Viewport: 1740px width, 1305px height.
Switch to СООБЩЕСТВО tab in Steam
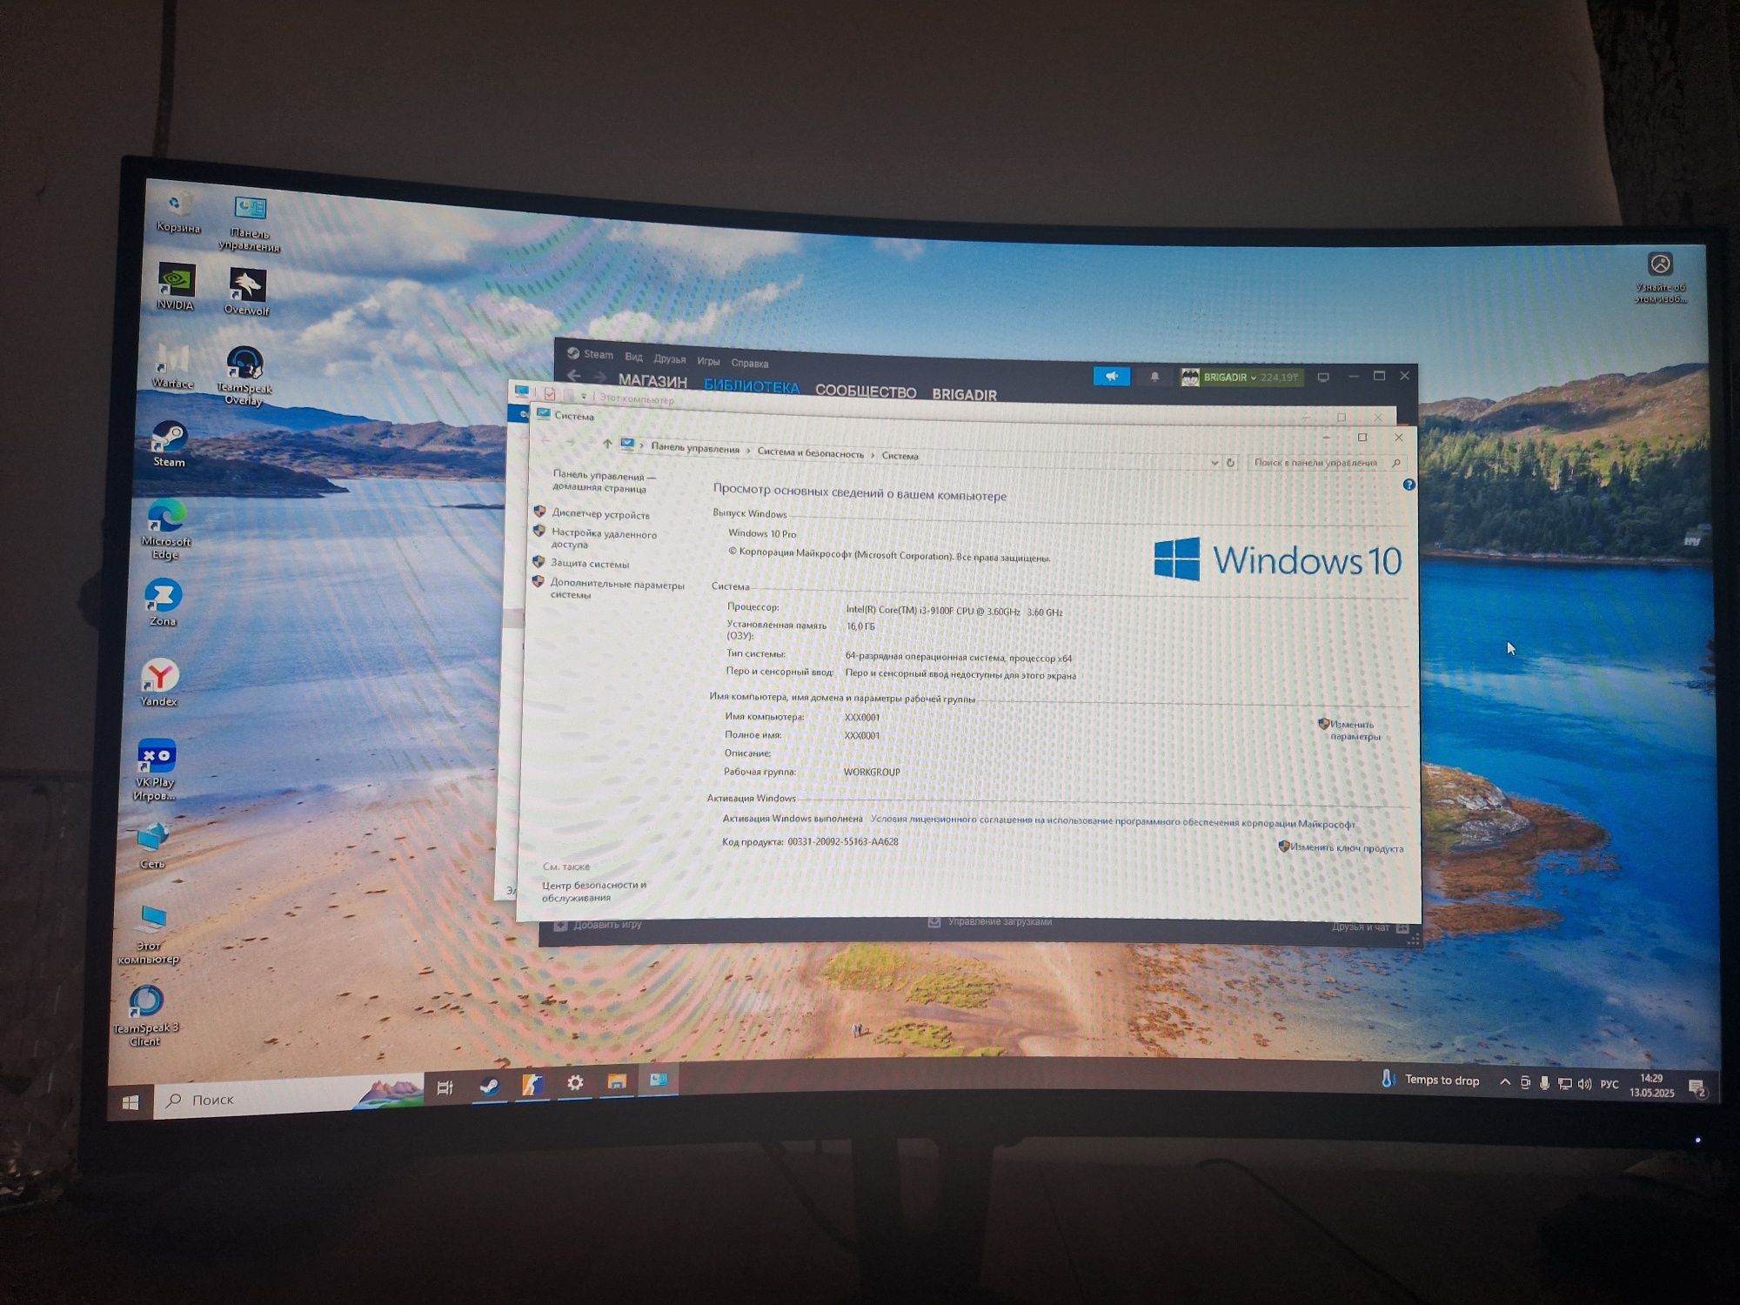click(x=866, y=391)
